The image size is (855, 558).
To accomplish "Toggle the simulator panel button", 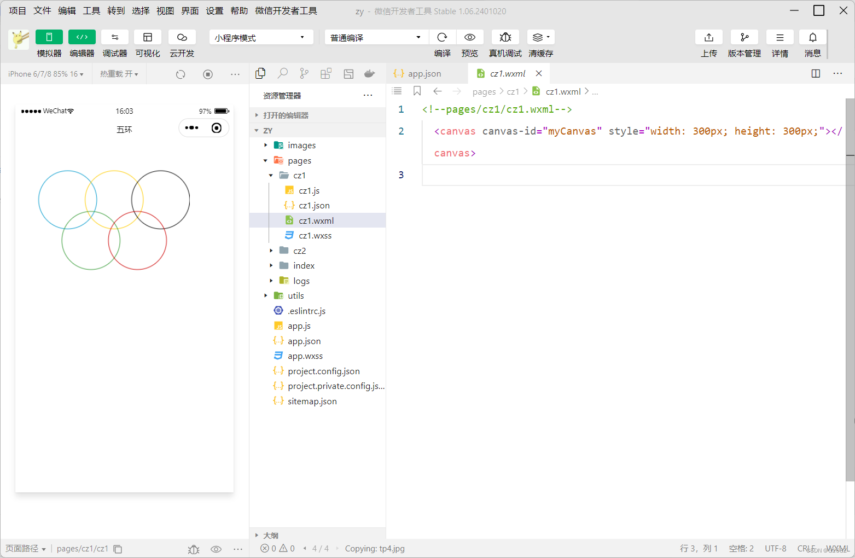I will (49, 37).
